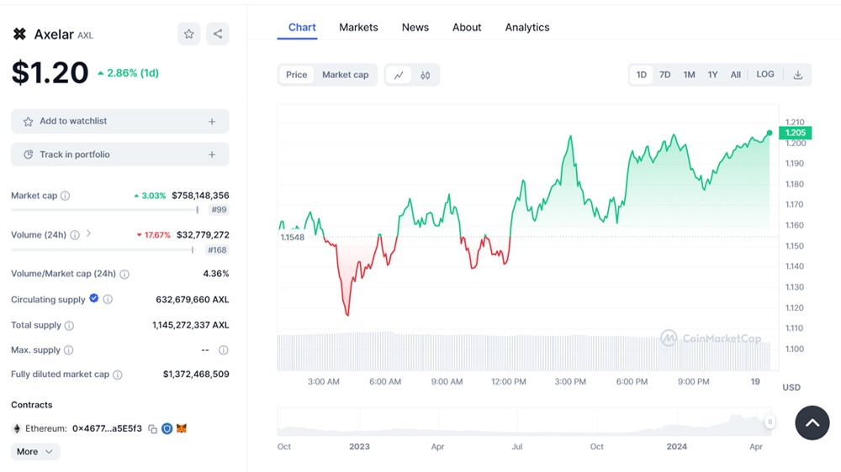Toggle LOG scale on the chart

click(x=765, y=75)
